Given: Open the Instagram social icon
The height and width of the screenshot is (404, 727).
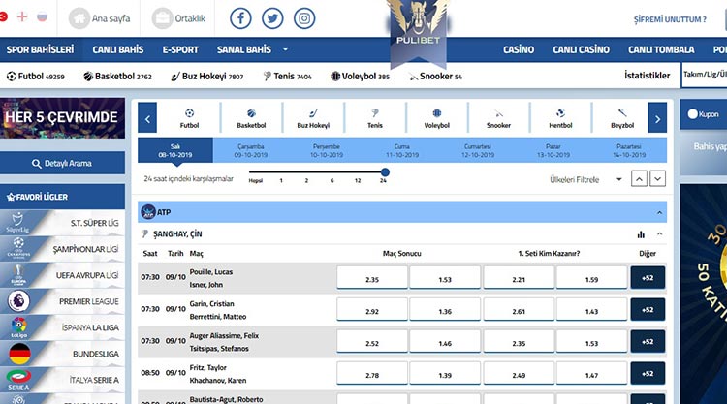Looking at the screenshot, I should click(x=304, y=19).
